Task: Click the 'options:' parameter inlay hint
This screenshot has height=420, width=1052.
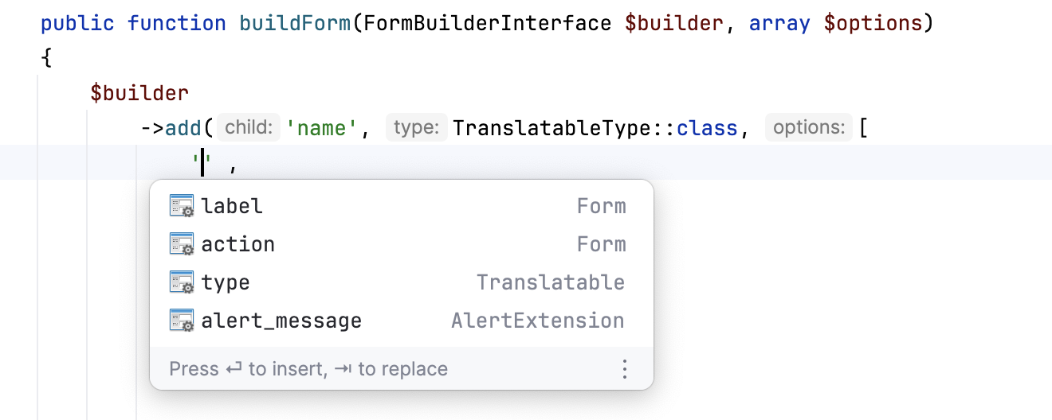Action: point(808,127)
